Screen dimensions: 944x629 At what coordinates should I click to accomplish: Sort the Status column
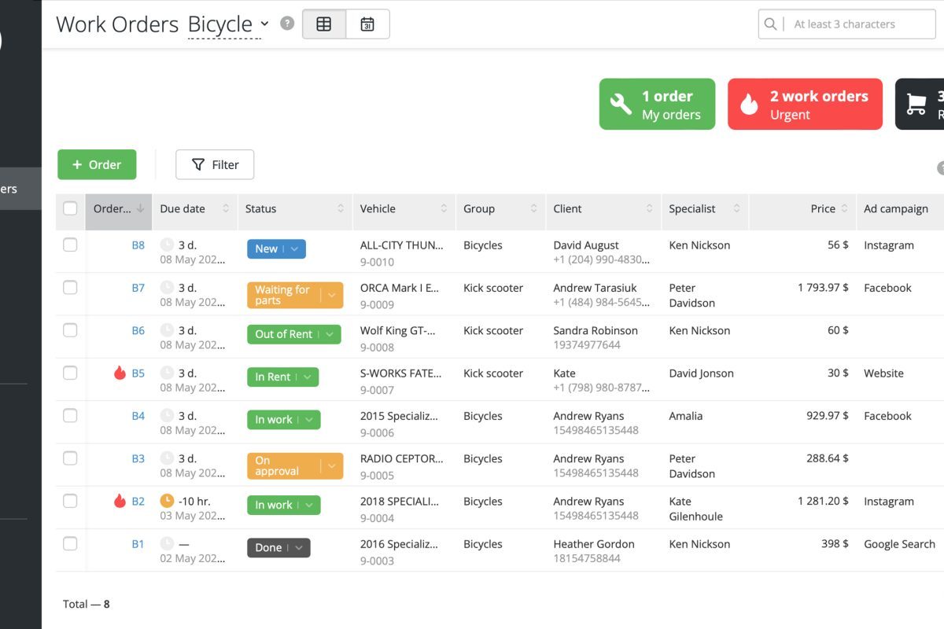[341, 208]
